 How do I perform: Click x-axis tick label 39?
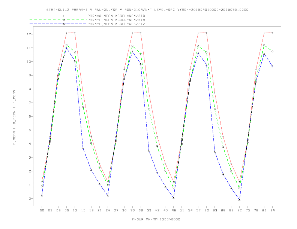149,210
